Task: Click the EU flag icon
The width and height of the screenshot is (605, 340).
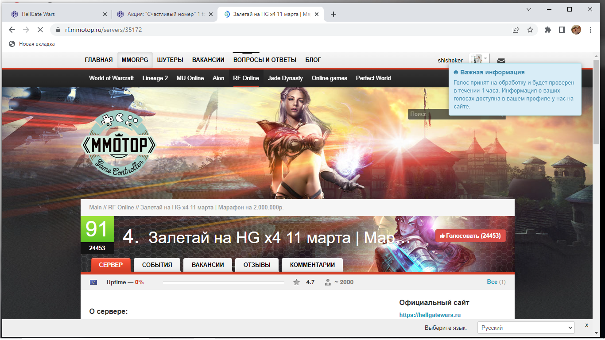Action: [x=93, y=282]
